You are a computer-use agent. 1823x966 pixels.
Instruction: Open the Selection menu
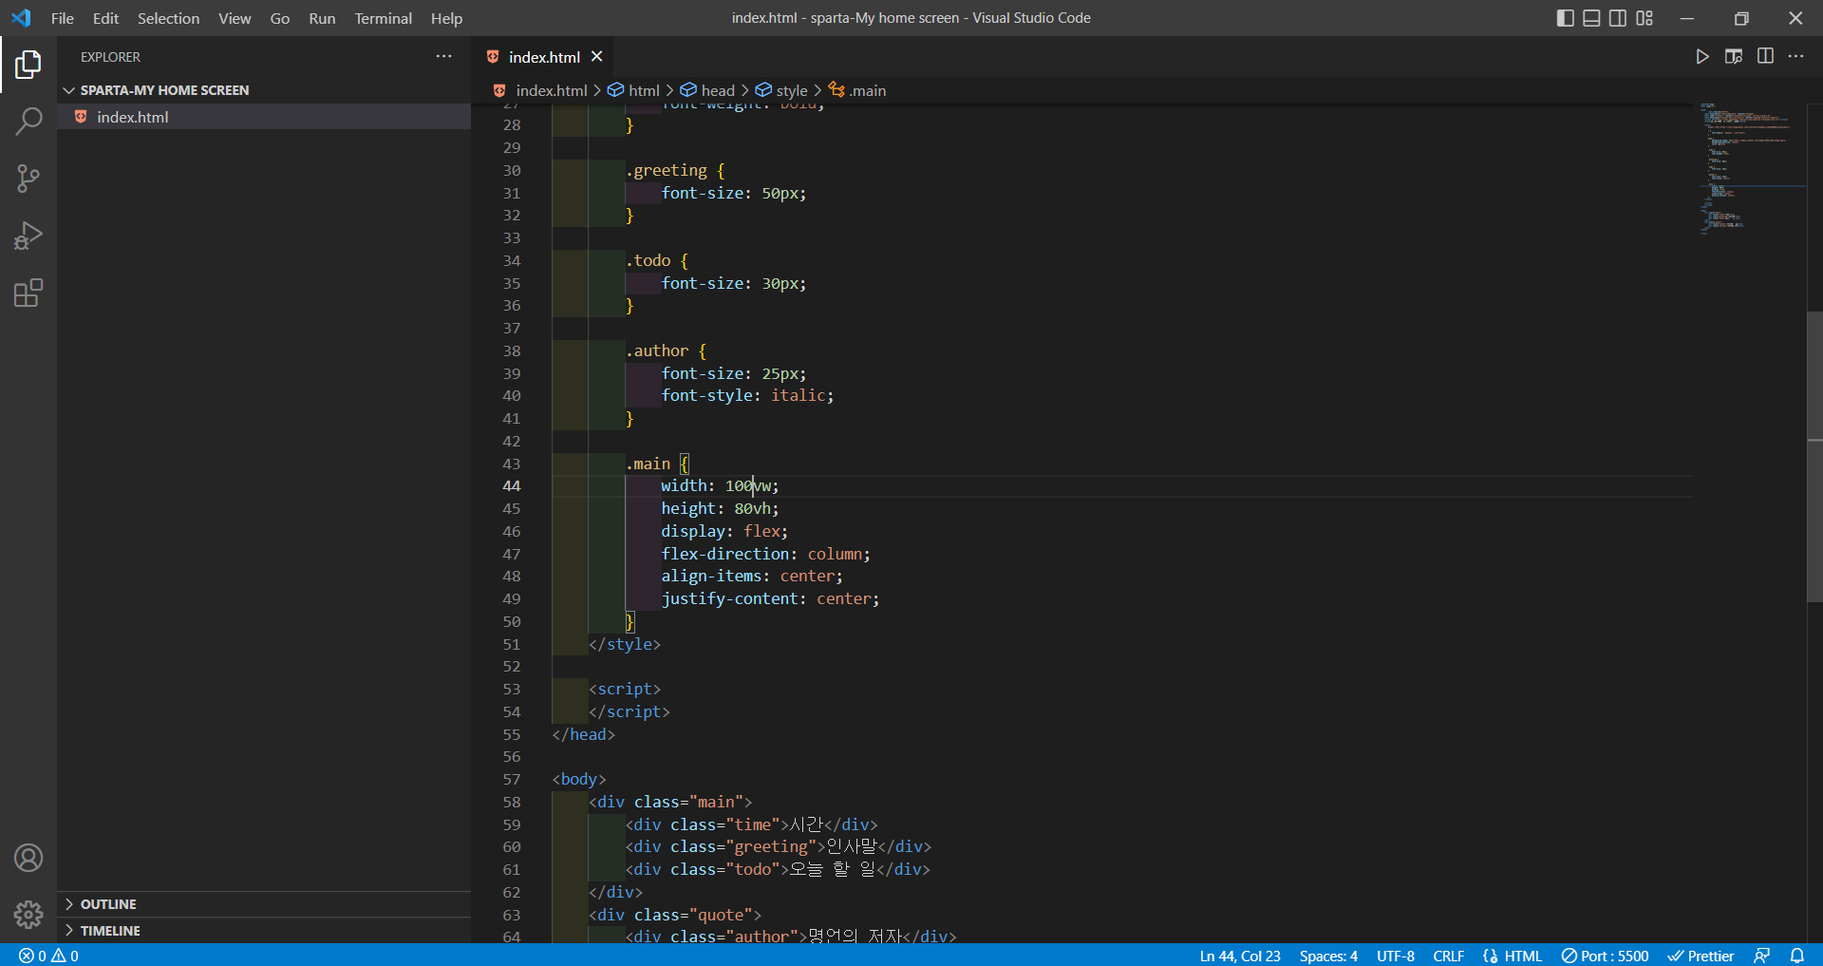point(169,18)
